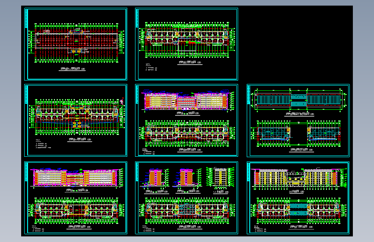The height and width of the screenshot is (242, 374).
Task: Open the sheet with the long roof plan and two split teal plans
Action: click(298, 121)
